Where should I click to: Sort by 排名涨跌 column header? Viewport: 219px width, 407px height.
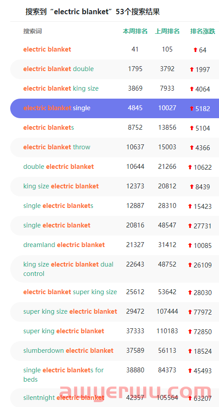pos(203,32)
